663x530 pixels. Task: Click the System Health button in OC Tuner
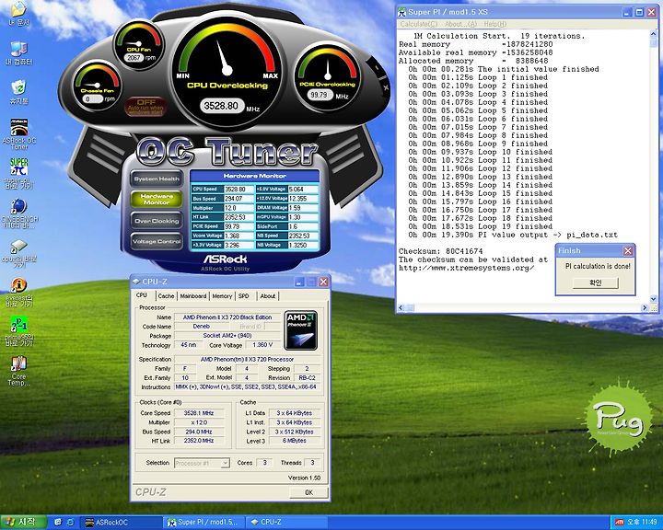click(157, 179)
